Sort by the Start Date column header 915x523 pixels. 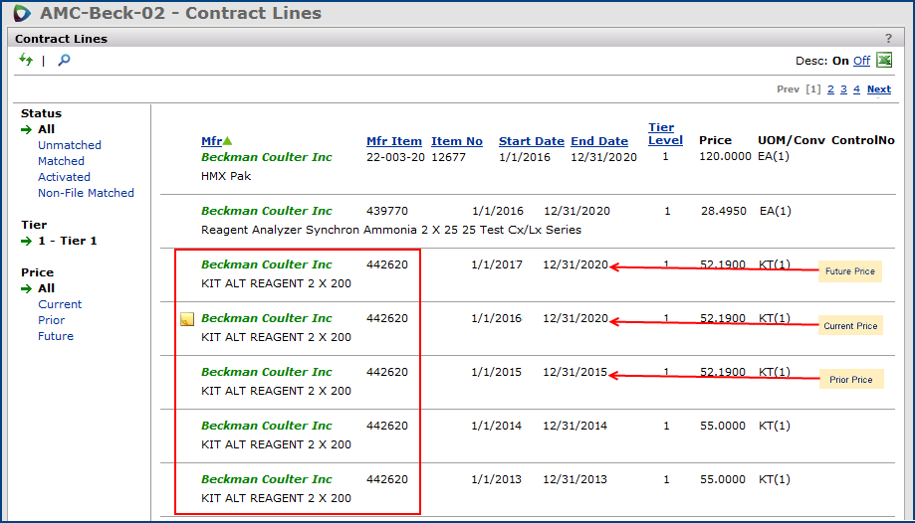coord(531,141)
